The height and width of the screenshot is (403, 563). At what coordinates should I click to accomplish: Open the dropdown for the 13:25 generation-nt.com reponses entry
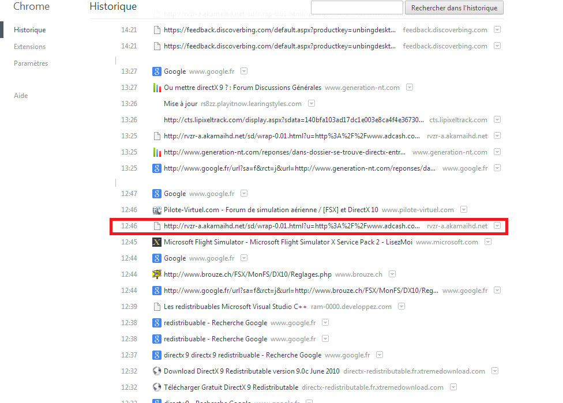point(497,152)
